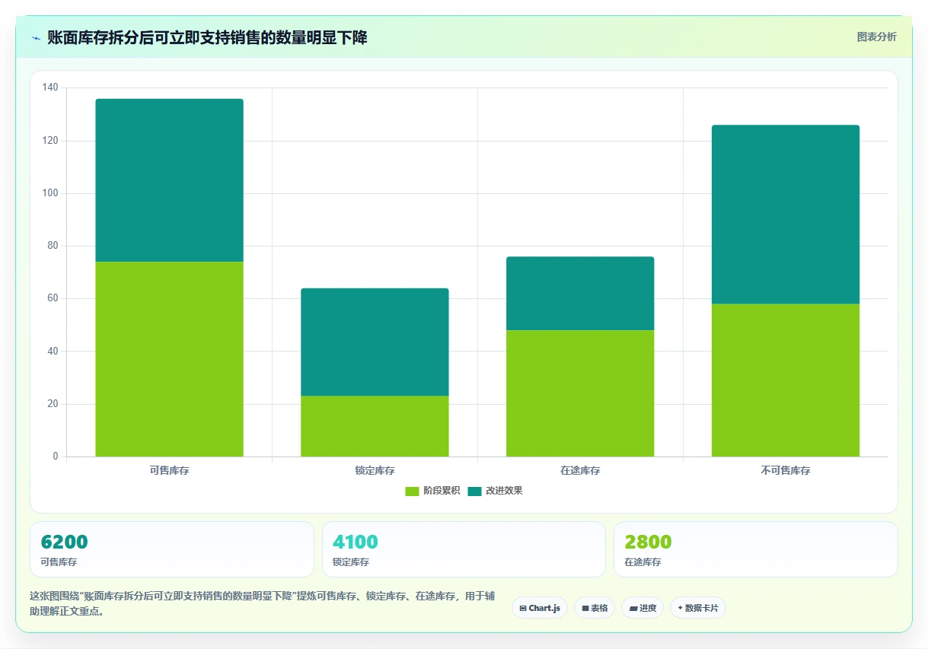Click the green 阶段累积 legend swatch

412,492
